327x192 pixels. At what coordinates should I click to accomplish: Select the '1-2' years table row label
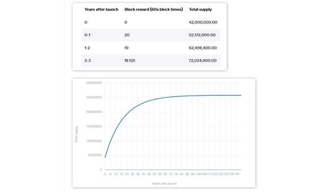[87, 48]
